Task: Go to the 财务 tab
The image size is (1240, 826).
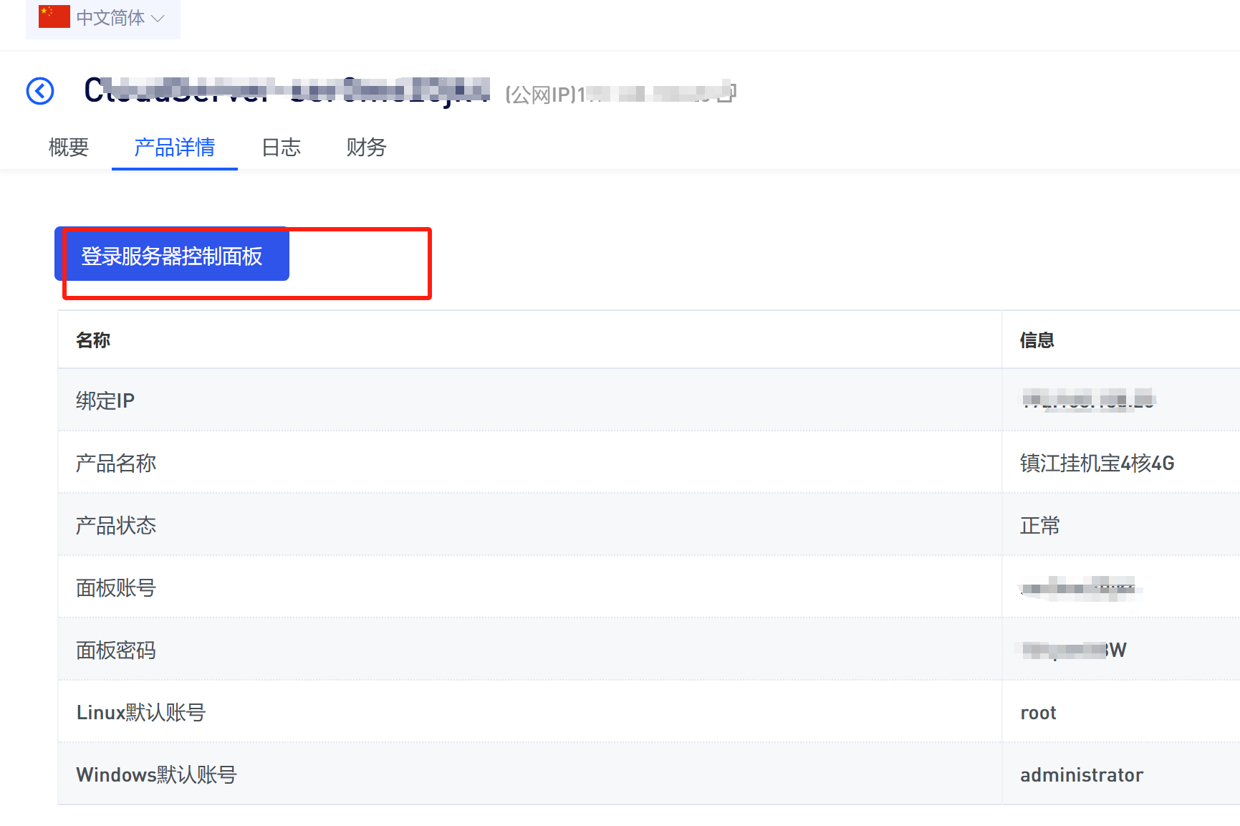Action: (367, 147)
